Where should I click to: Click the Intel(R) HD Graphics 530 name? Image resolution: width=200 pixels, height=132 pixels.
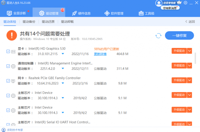[x=47, y=49]
